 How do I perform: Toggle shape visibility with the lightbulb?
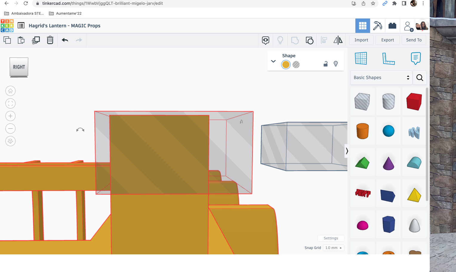335,64
